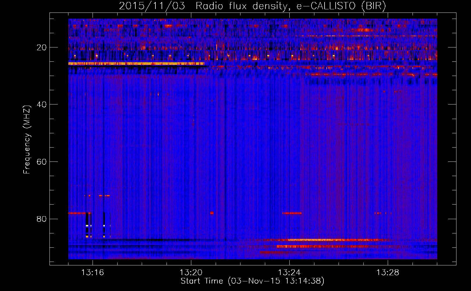Click the 13:16 time tick label
471x291 pixels.
click(93, 273)
